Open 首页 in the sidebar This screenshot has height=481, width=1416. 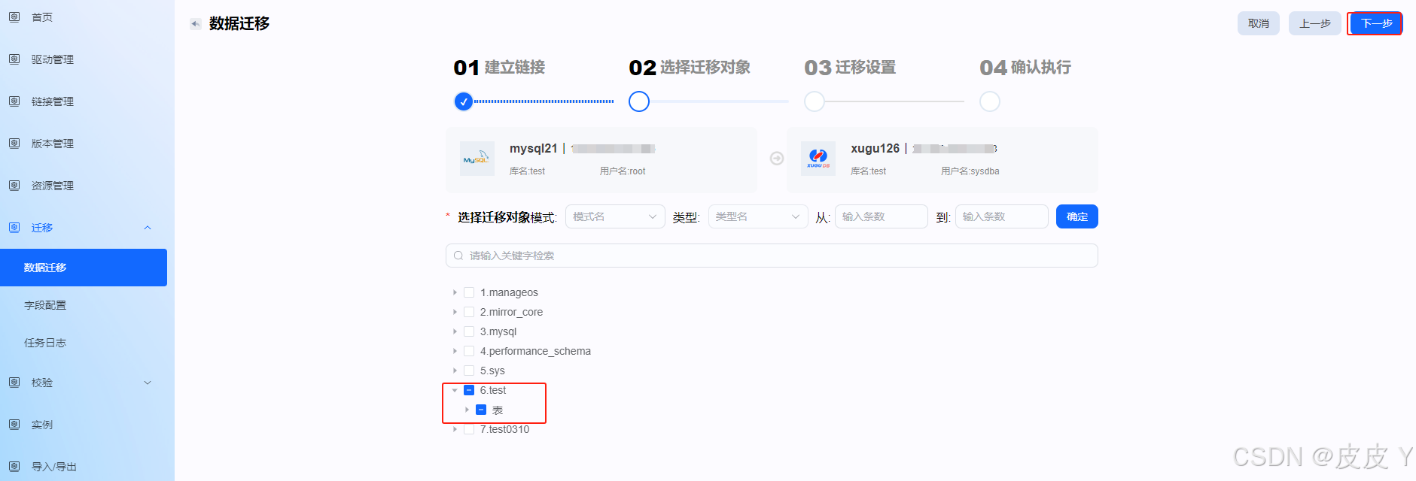(42, 17)
